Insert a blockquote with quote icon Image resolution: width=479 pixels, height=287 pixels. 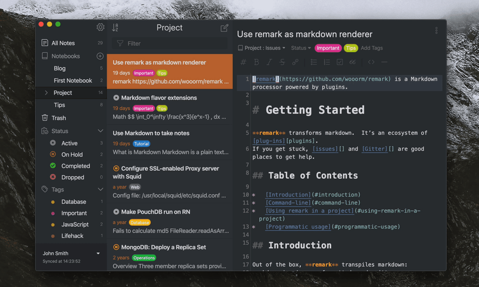click(353, 62)
